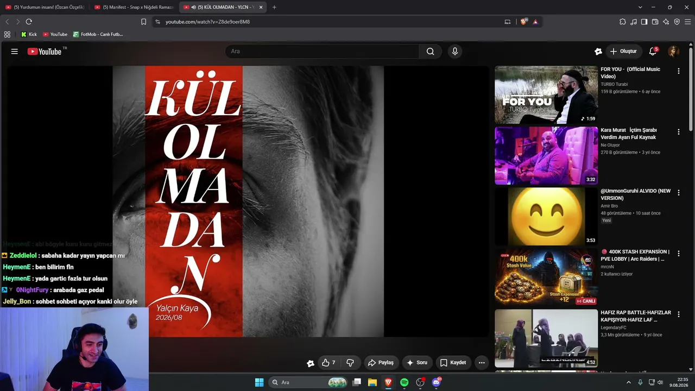Show hidden system tray icons

tap(629, 382)
